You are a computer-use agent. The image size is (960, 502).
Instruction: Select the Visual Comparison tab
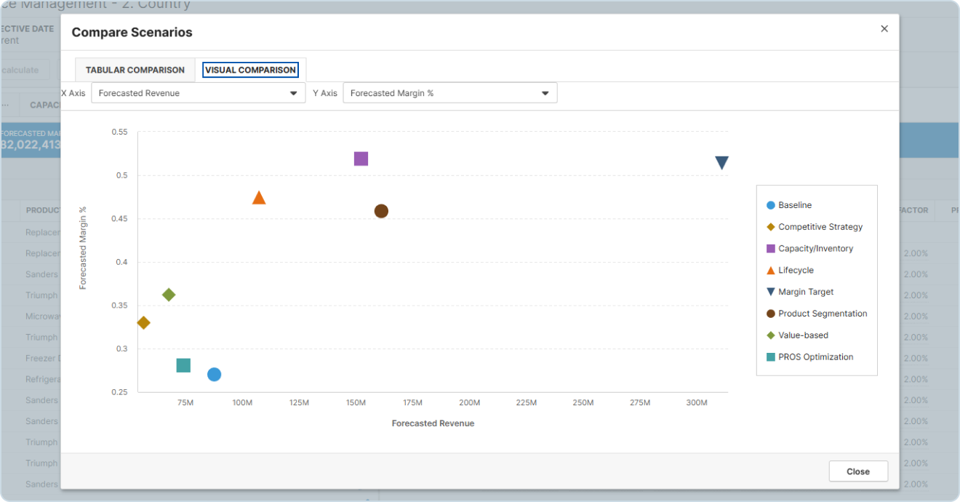[x=250, y=70]
